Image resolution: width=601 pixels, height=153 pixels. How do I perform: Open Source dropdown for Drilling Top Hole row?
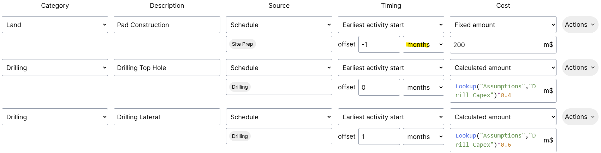click(279, 68)
